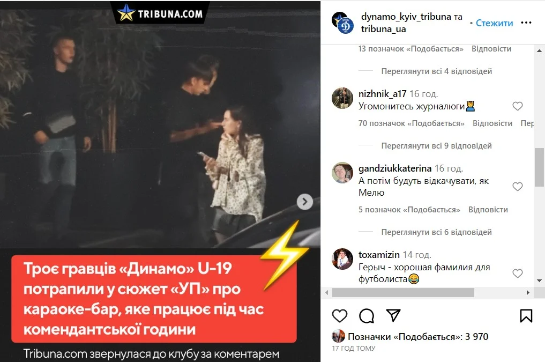Screen dimensions: 545x362
Task: Go to next slide arrow
Action: [305, 202]
